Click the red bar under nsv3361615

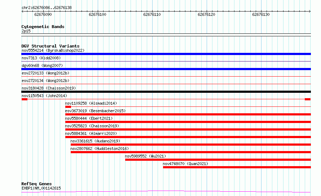click(191, 145)
